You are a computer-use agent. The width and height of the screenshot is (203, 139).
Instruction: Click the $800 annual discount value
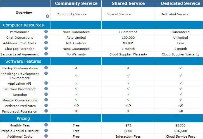pos(128,131)
